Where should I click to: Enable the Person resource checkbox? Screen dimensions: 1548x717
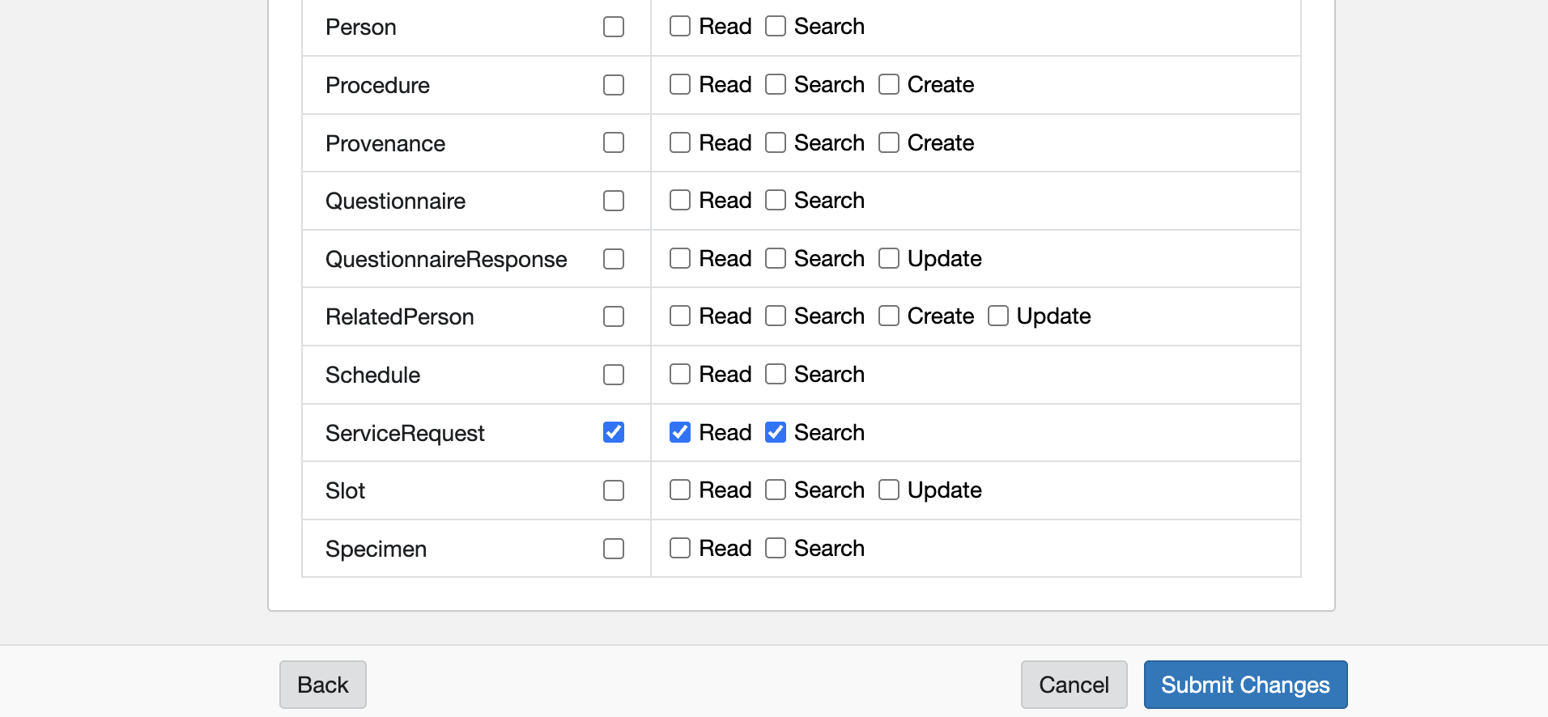(x=614, y=27)
